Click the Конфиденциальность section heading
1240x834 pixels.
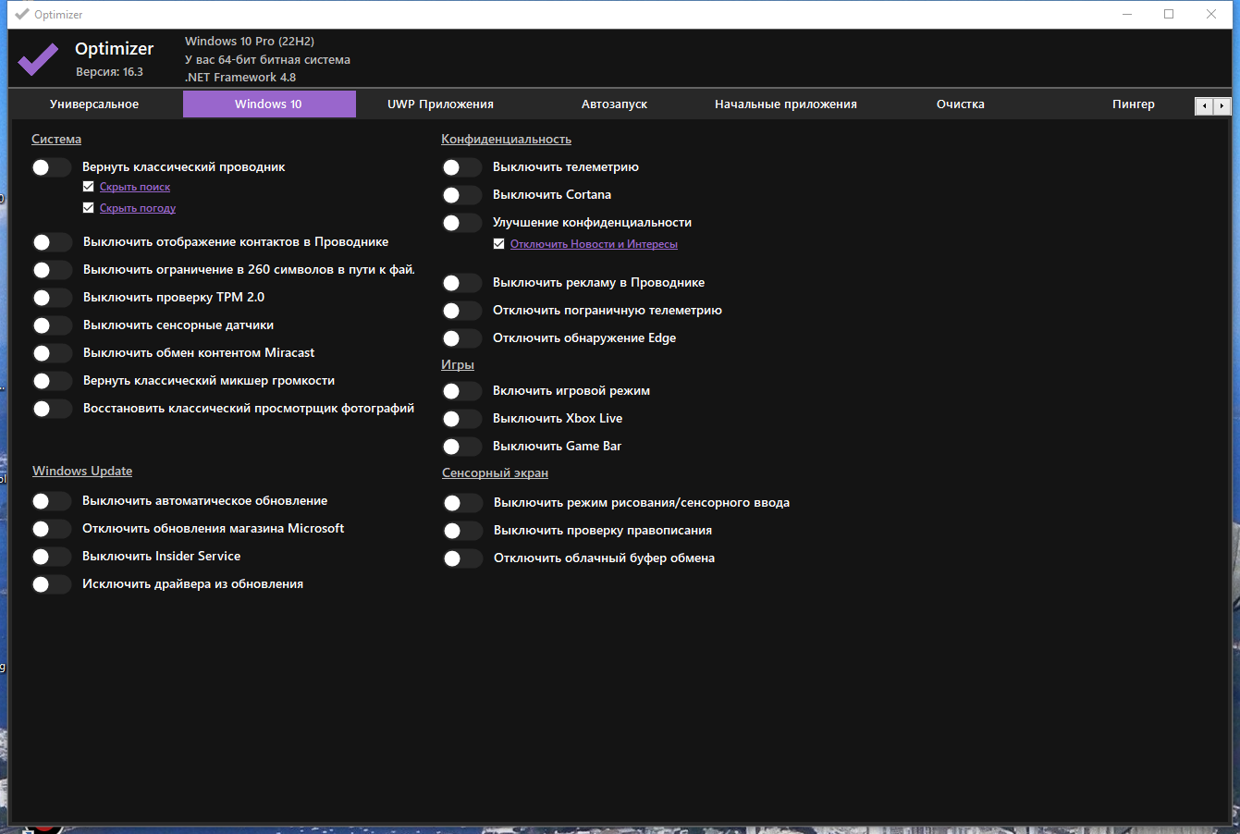click(x=506, y=140)
